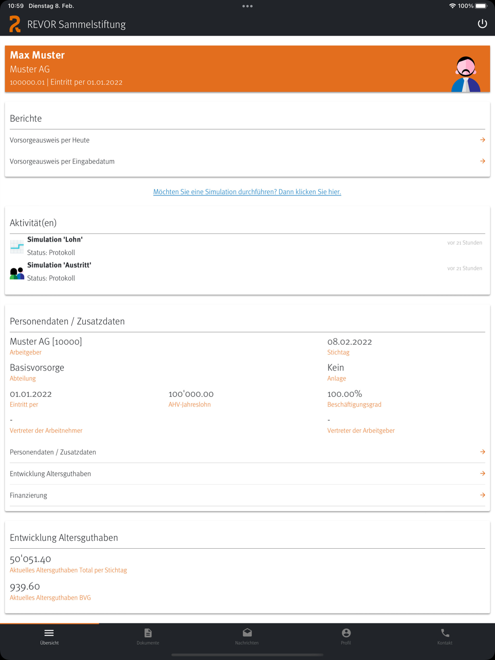Image resolution: width=495 pixels, height=660 pixels.
Task: Tap the Vertreter der Arbeitnehmer label
Action: click(x=46, y=430)
